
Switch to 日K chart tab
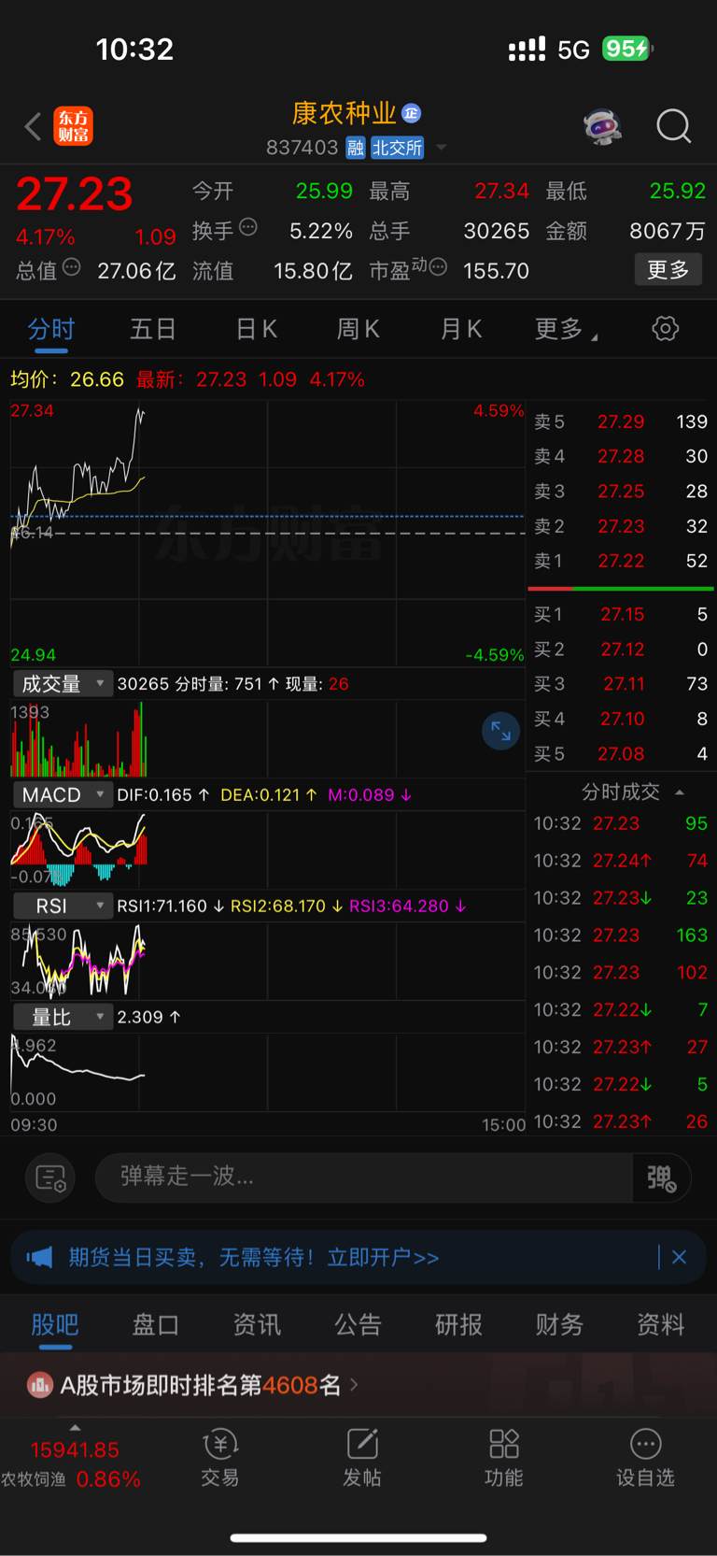[257, 329]
